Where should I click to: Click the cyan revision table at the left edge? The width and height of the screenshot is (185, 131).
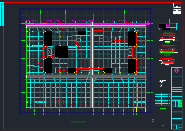coord(2,14)
